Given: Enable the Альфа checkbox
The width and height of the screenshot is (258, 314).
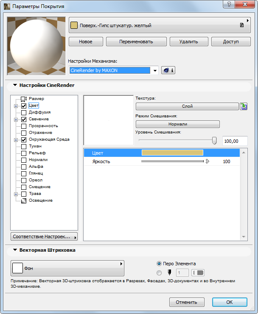Looking at the screenshot, I should click(24, 167).
